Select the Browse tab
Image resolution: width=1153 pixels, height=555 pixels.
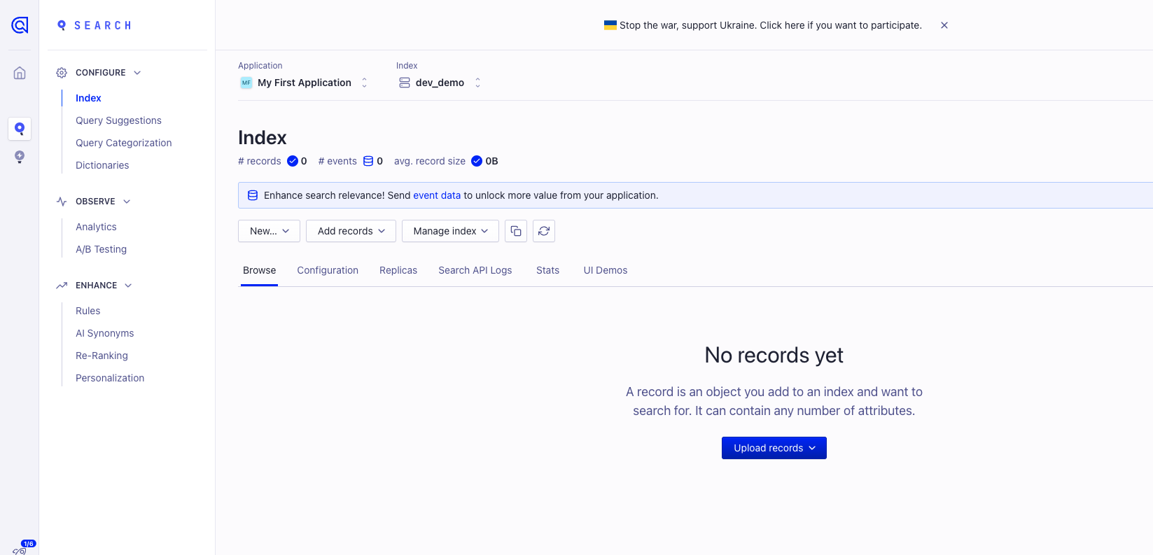coord(259,270)
